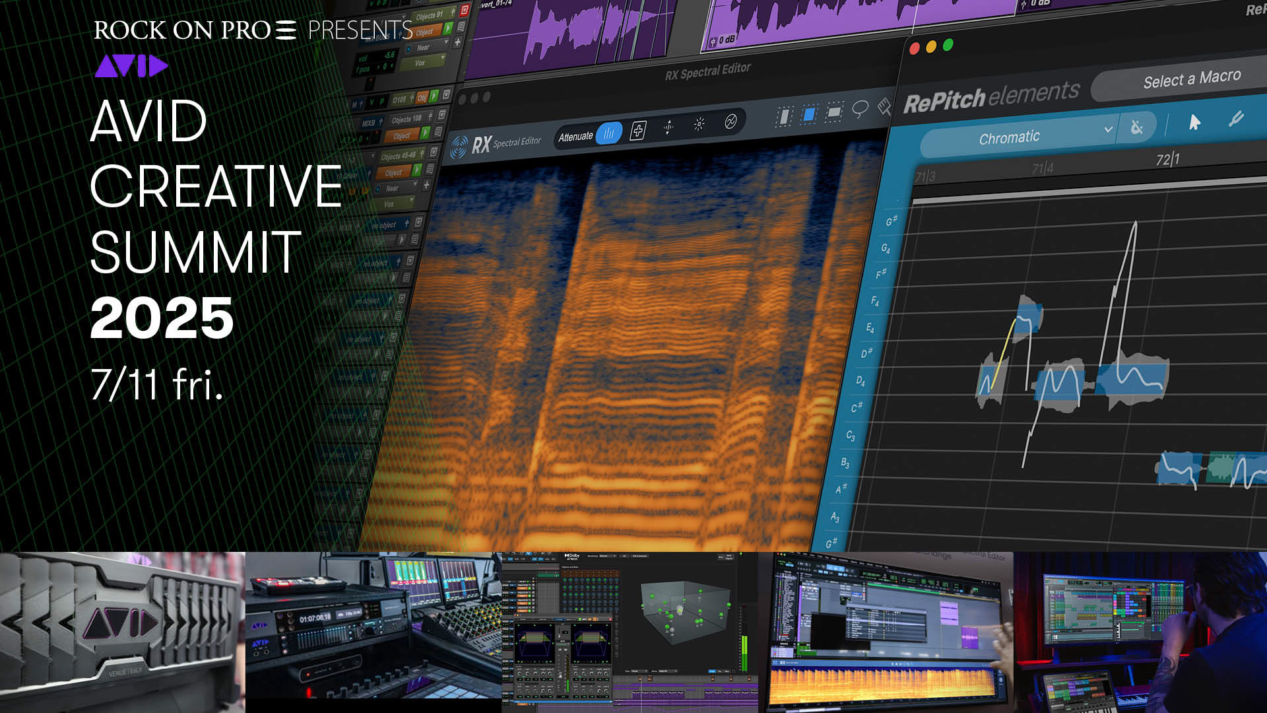
Task: Click the plus icon beside upper Near
Action: click(457, 42)
